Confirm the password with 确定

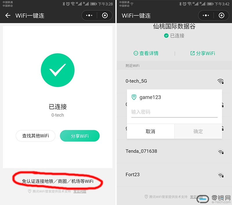point(198,131)
